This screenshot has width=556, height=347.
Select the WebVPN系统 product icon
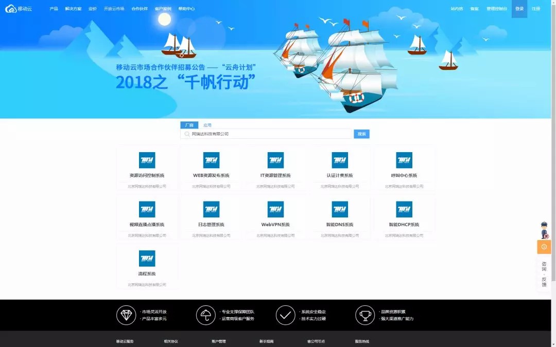275,209
